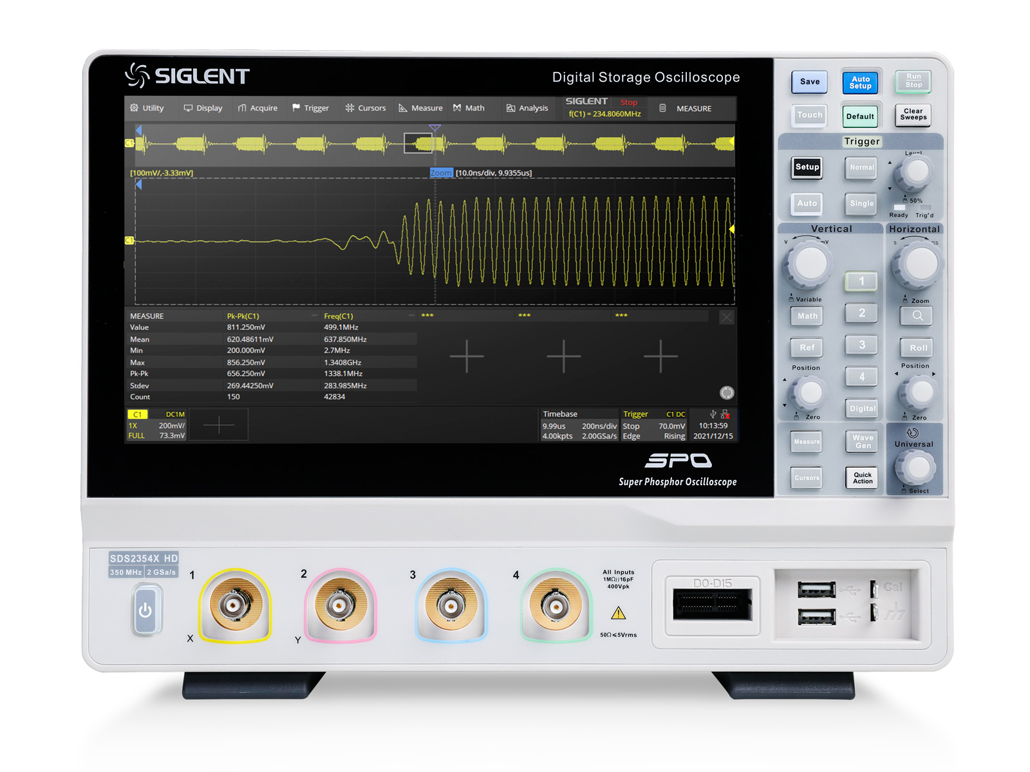Push the Clear Sweeps button

click(x=913, y=115)
